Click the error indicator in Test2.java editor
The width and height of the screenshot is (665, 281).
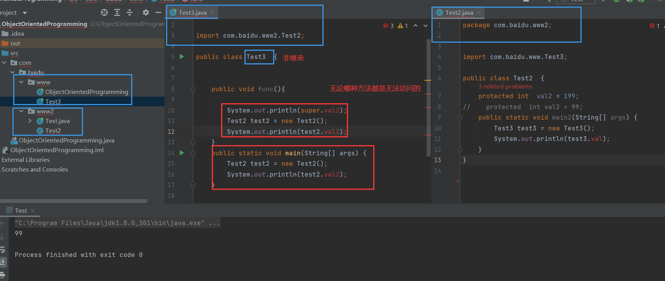[x=652, y=26]
